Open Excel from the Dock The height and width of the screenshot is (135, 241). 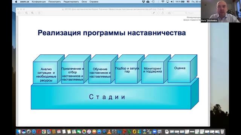(x=130, y=132)
